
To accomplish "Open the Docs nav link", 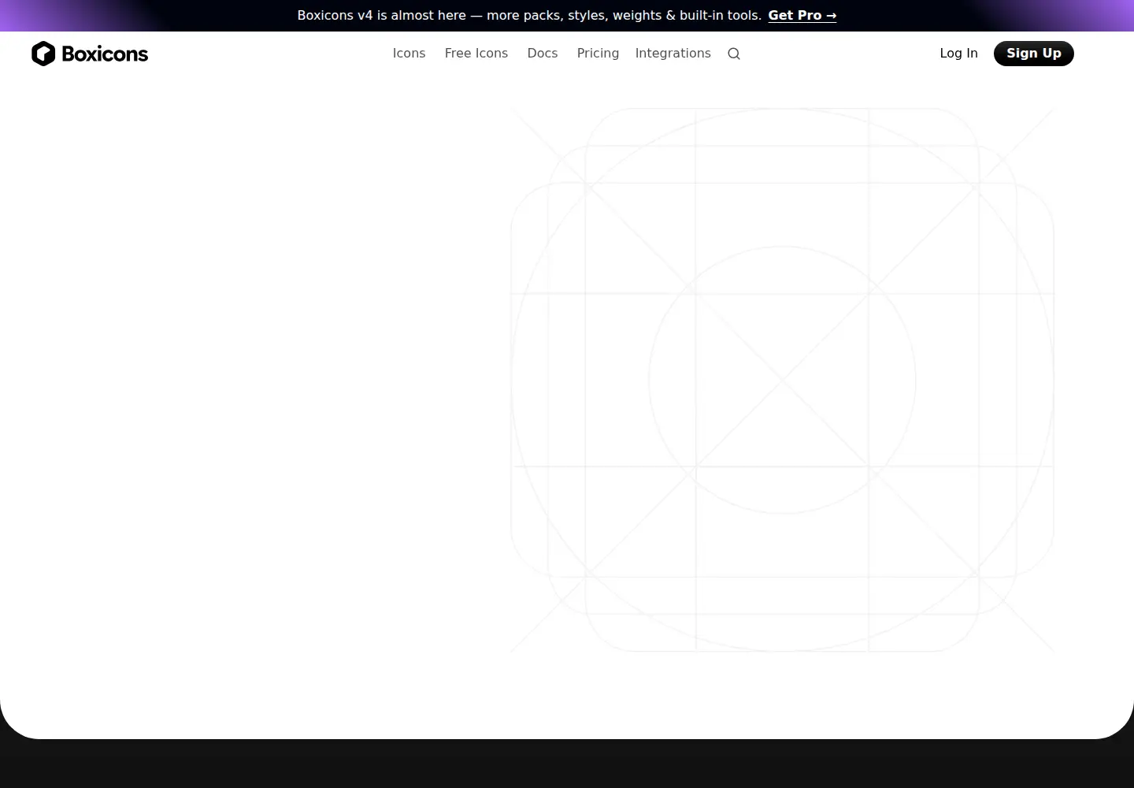I will (x=543, y=54).
